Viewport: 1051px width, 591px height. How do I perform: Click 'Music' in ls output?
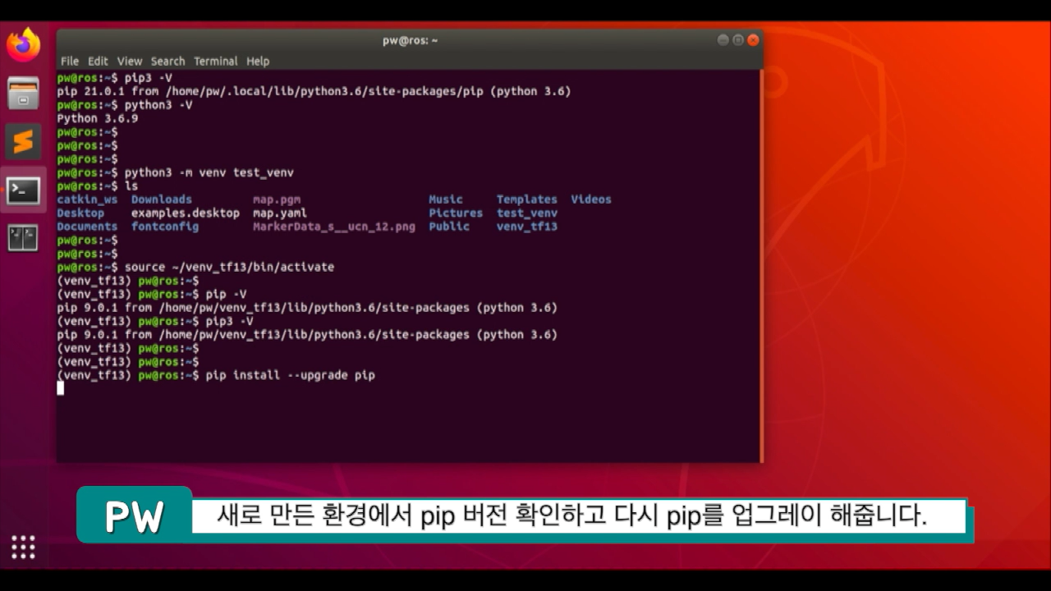[x=446, y=199]
